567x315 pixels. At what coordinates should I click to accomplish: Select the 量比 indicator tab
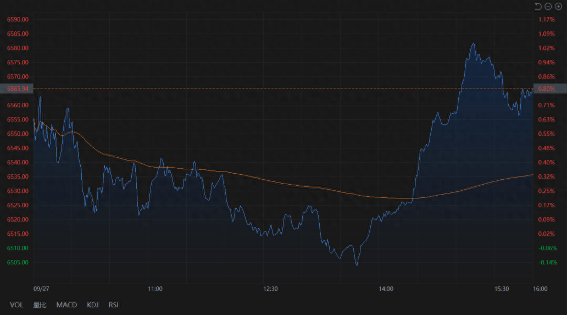pyautogui.click(x=40, y=305)
